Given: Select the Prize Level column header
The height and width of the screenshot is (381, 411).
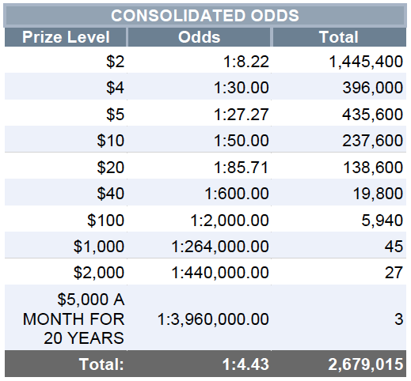Looking at the screenshot, I should 66,37.
